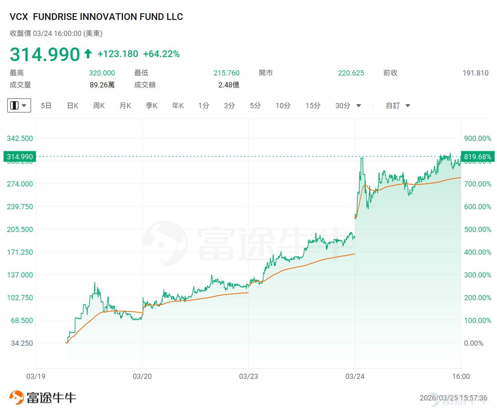The width and height of the screenshot is (497, 414).
Task: Click the 314.990 price label on axis
Action: [20, 156]
